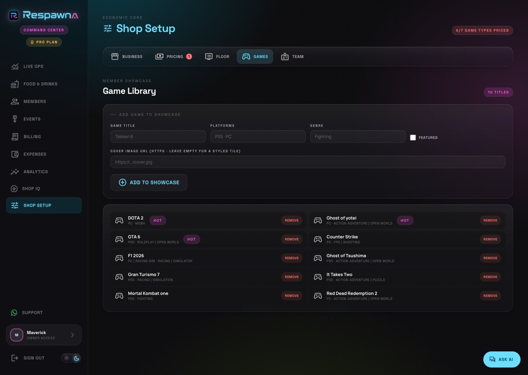This screenshot has height=375, width=528.
Task: Click Ghost of Tsushima controller icon
Action: pyautogui.click(x=318, y=258)
